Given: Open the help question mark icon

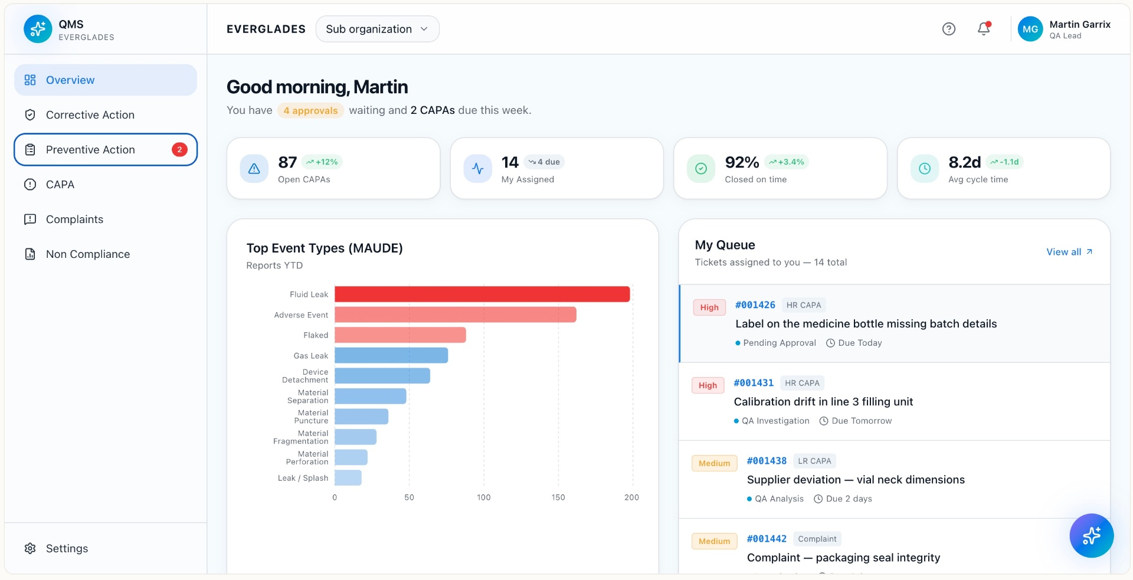Looking at the screenshot, I should [948, 29].
